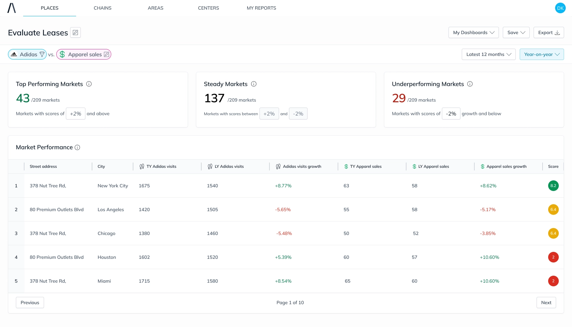Open the DK user avatar
572x327 pixels.
[x=560, y=8]
